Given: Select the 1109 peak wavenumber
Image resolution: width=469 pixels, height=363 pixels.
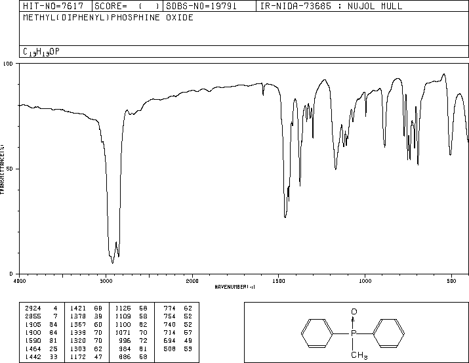Looking at the screenshot, I should [x=123, y=316].
